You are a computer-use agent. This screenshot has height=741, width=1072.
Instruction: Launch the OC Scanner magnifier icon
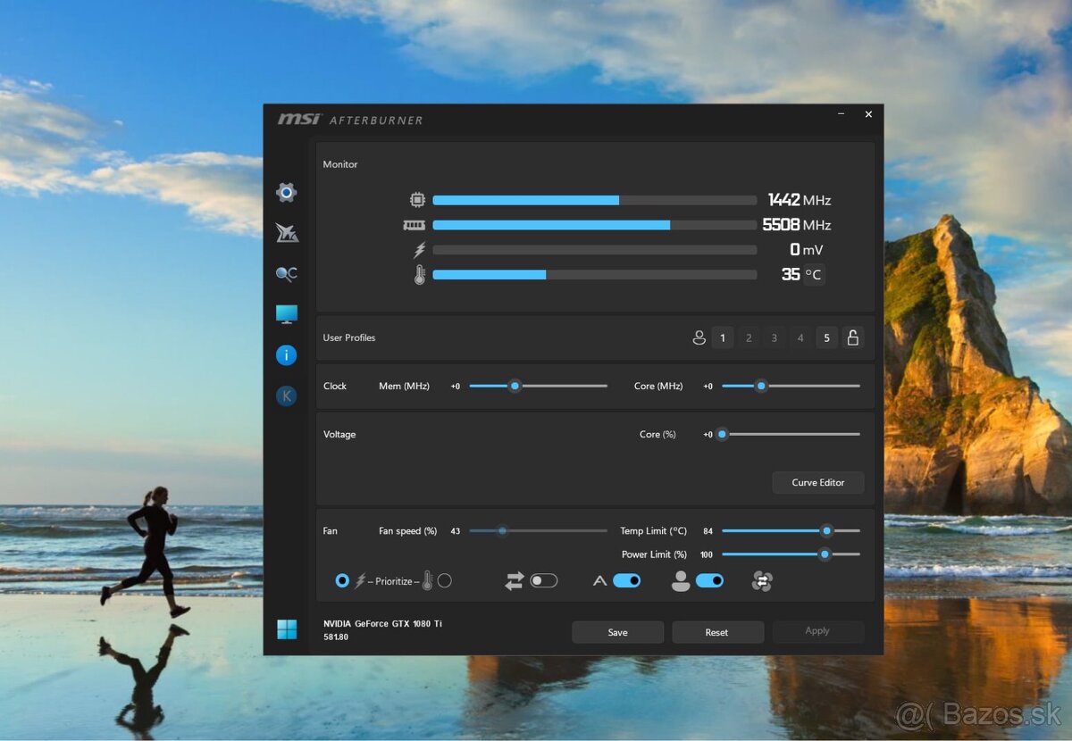point(286,274)
